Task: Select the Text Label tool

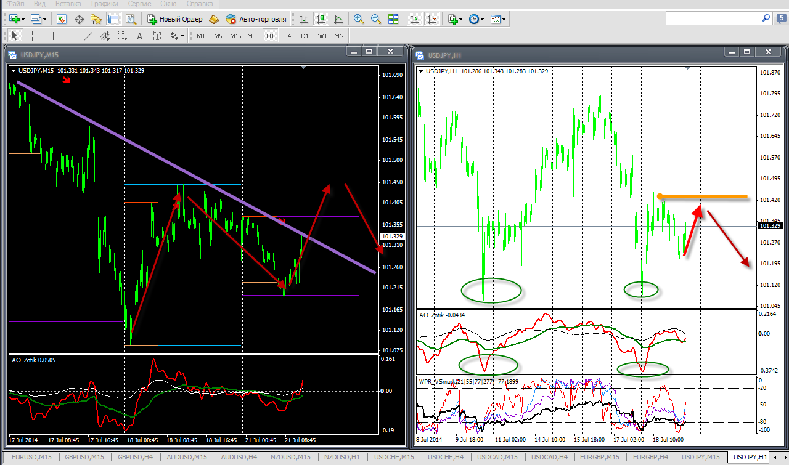Action: click(157, 36)
